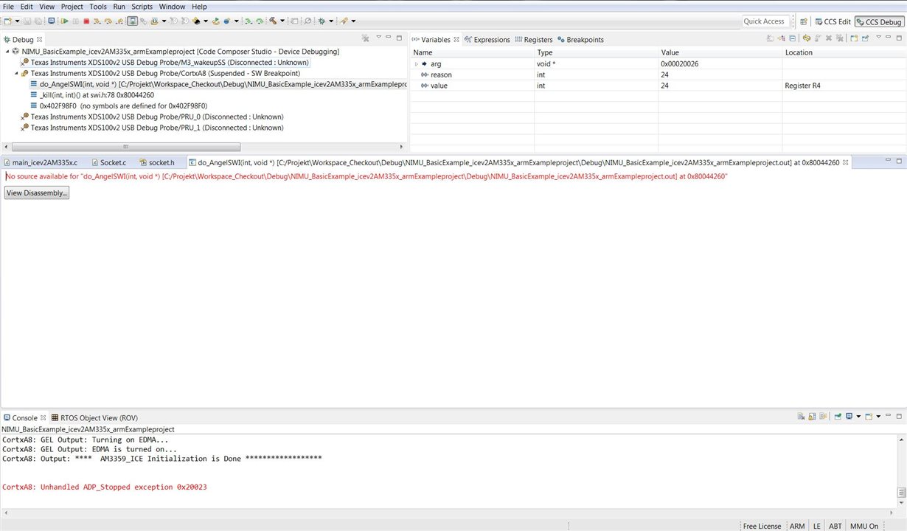Open Display Selected Console dropdown
This screenshot has height=531, width=907.
[858, 417]
